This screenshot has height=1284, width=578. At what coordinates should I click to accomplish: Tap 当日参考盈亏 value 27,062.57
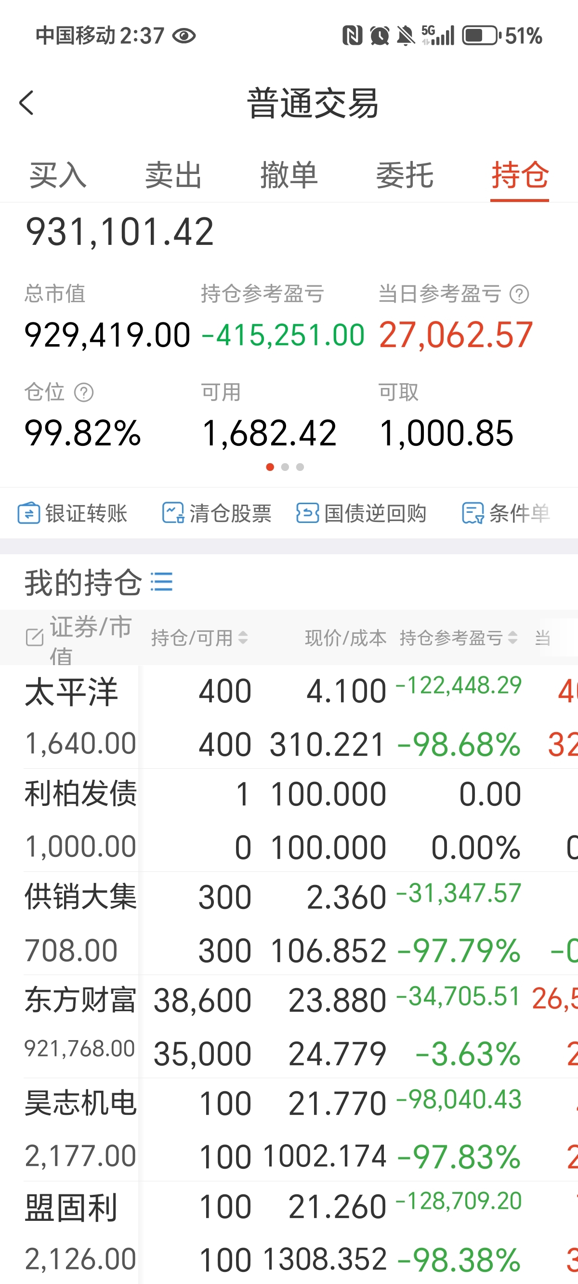[x=456, y=334]
